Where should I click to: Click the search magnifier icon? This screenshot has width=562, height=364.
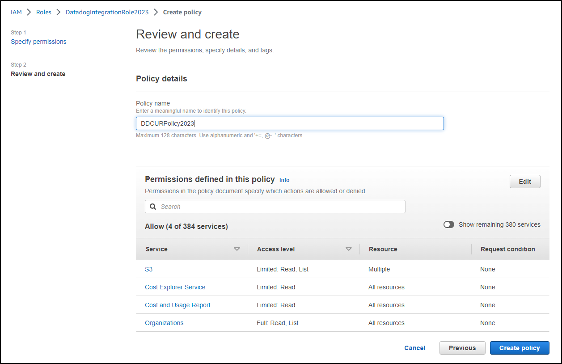tap(153, 207)
